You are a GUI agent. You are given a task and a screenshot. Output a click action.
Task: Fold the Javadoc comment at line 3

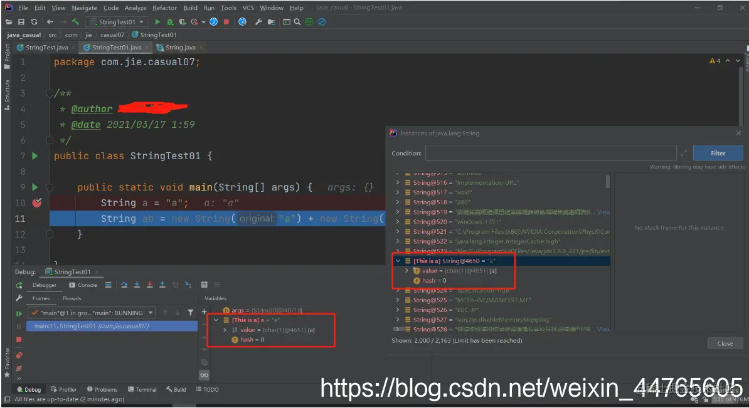(49, 93)
